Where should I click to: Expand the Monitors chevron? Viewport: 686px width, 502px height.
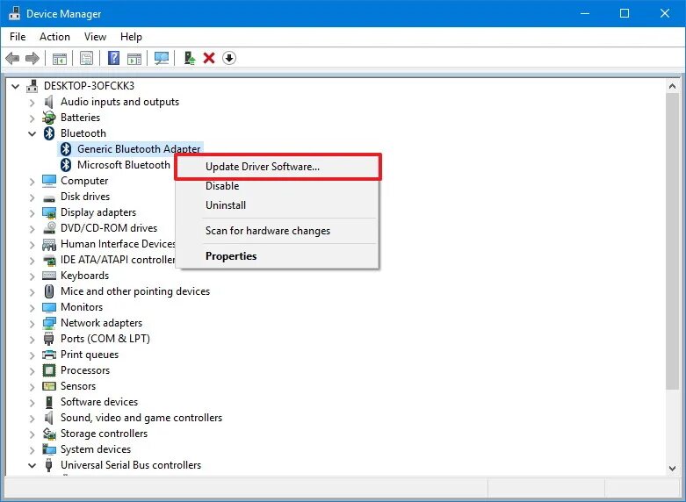tap(32, 307)
